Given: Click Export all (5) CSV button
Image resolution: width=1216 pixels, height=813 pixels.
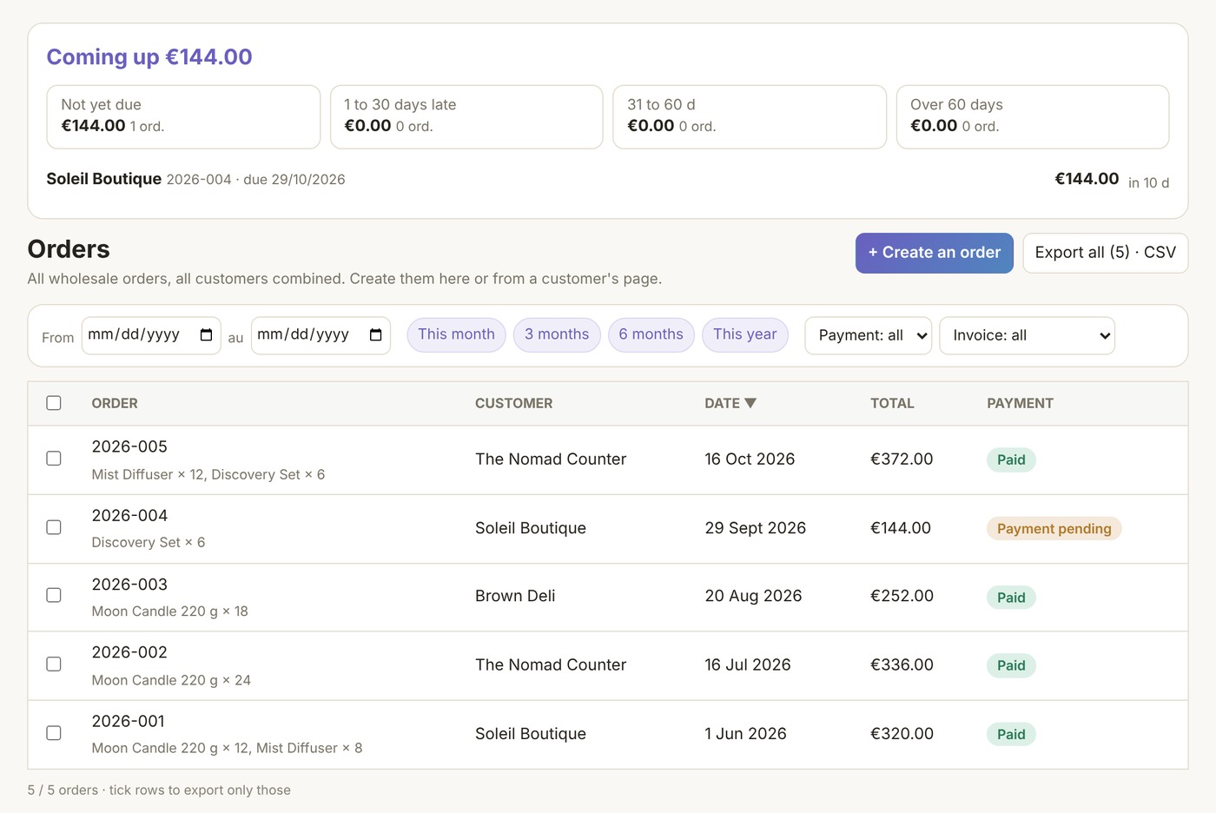Looking at the screenshot, I should tap(1106, 253).
